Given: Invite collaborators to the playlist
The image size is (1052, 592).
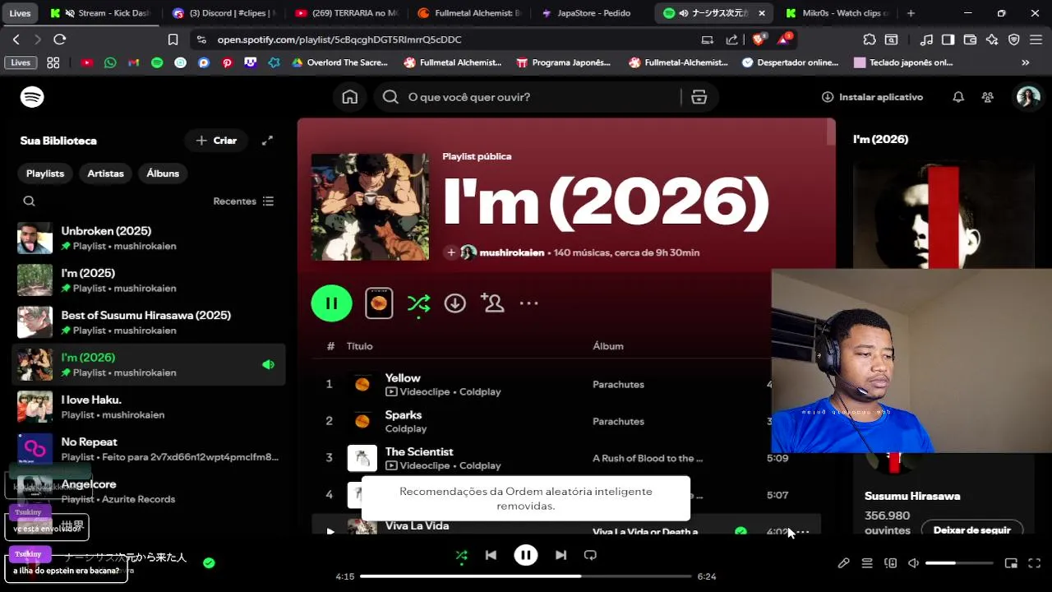Looking at the screenshot, I should 492,303.
